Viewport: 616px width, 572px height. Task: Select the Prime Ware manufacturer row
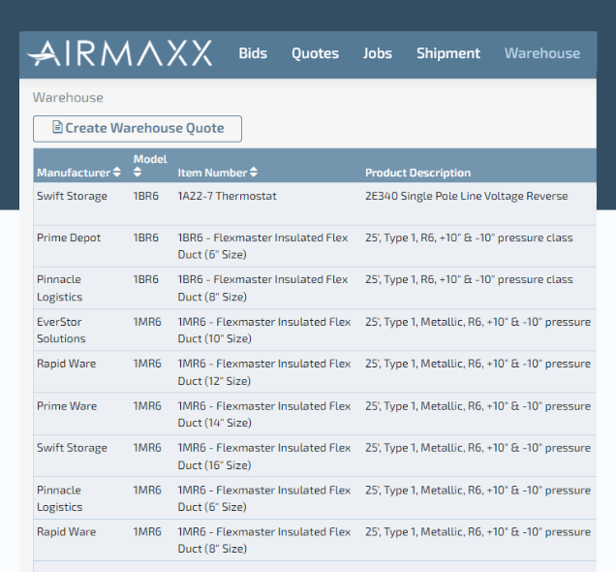[x=67, y=406]
